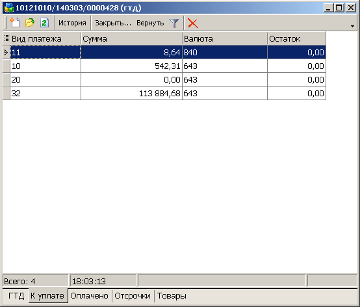Switch to the ГТД tab
Screen dimensions: 360x307
(x=16, y=296)
